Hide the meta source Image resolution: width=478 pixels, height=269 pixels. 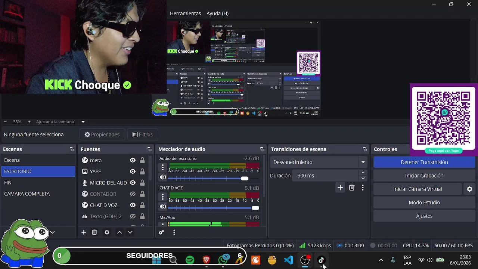133,160
